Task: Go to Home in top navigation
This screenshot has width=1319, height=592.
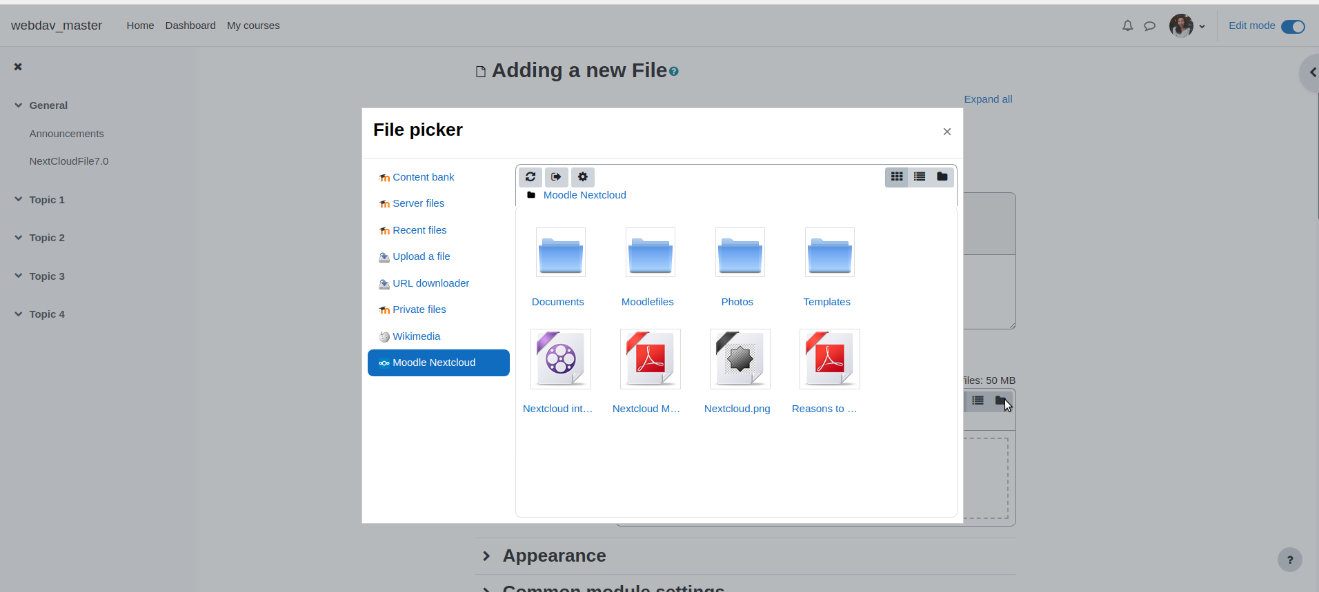Action: (x=140, y=25)
